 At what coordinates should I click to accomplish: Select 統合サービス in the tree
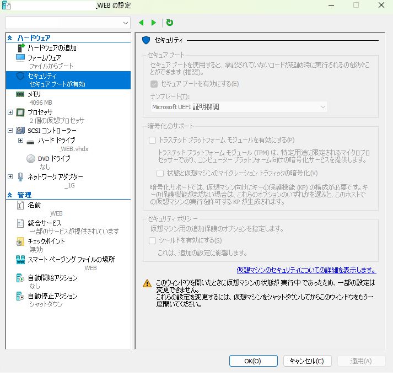tap(44, 223)
